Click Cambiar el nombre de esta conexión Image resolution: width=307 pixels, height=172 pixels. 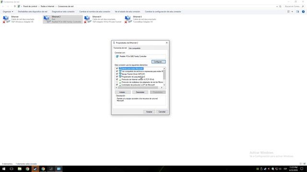click(x=95, y=11)
